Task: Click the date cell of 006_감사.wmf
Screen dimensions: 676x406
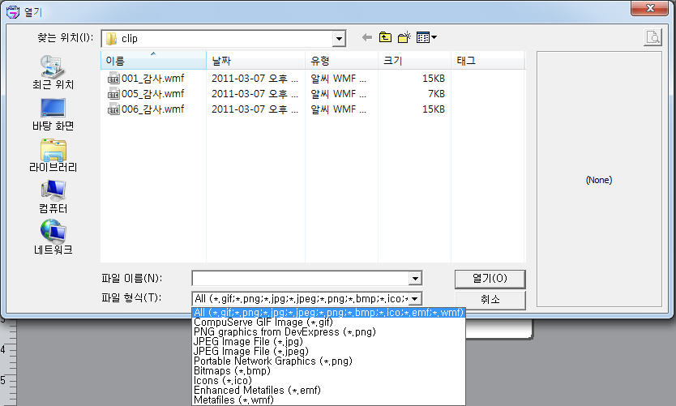Action: [x=255, y=109]
